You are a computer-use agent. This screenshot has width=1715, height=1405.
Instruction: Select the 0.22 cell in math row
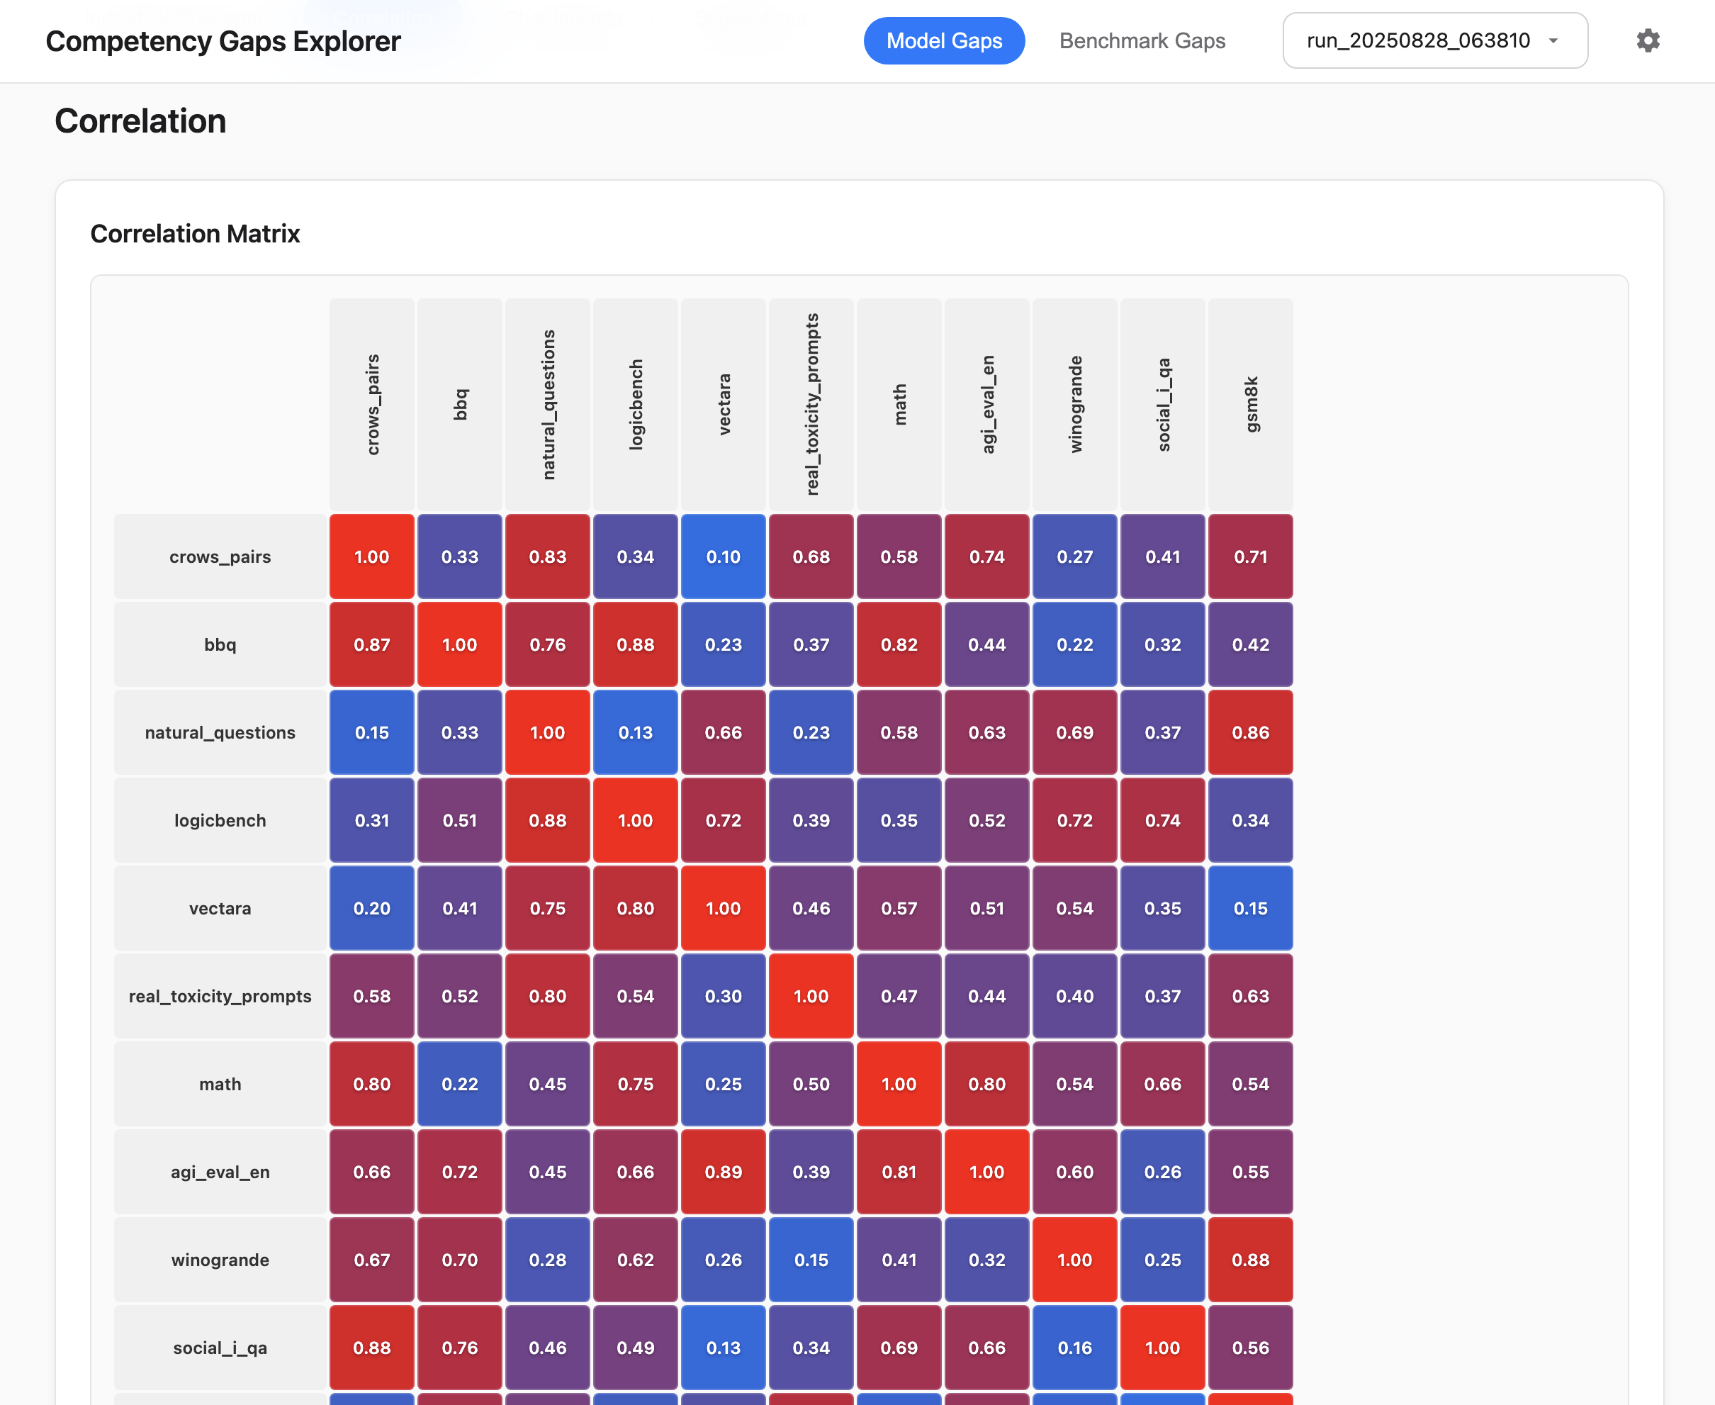(459, 1084)
